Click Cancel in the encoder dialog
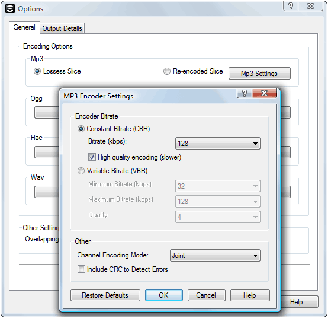 [206, 295]
